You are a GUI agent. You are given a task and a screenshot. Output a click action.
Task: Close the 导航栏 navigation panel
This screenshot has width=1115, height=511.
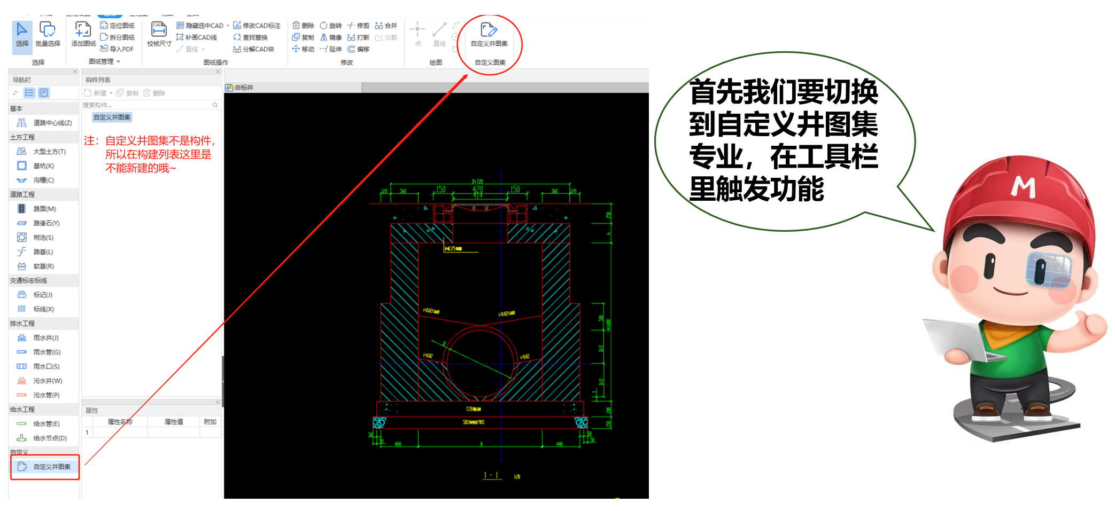click(x=75, y=72)
